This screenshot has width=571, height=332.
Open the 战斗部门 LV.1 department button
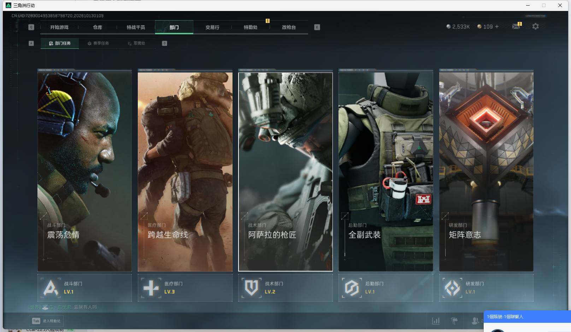(84, 288)
